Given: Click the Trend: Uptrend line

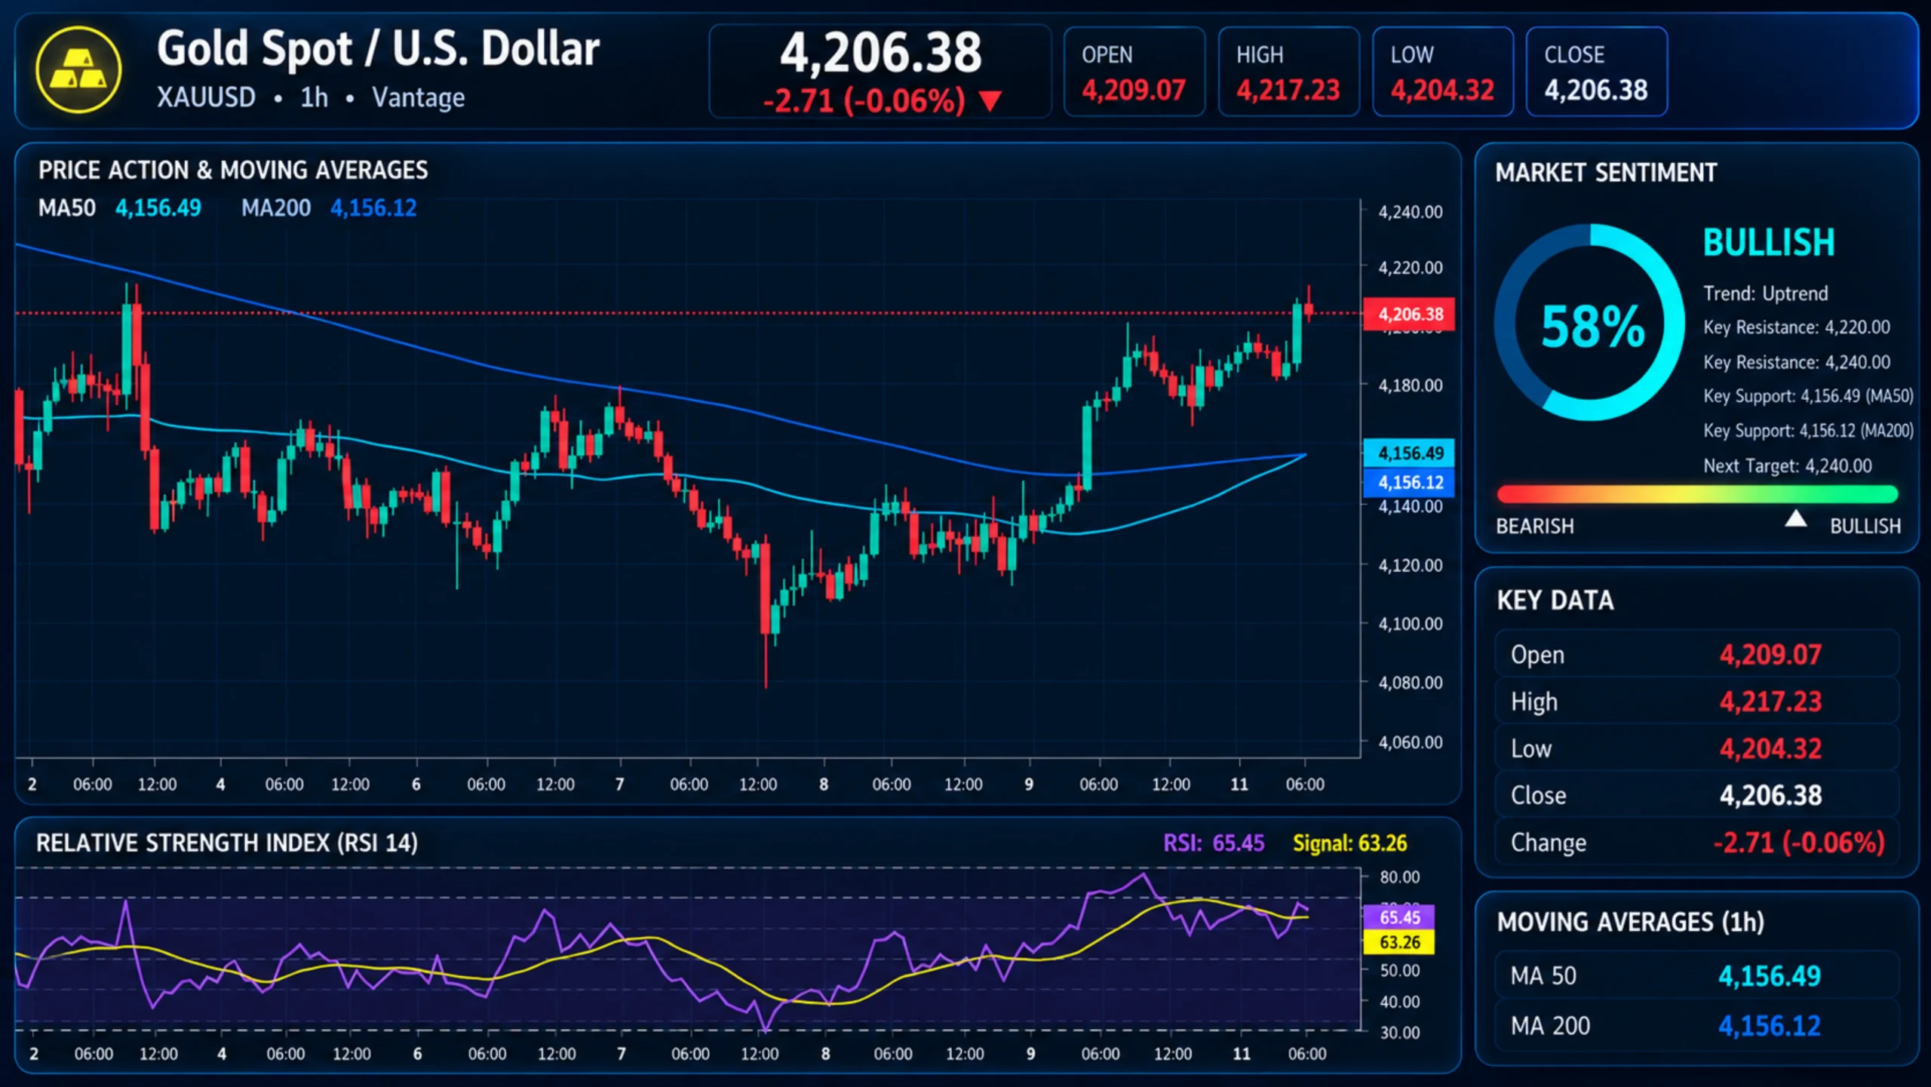Looking at the screenshot, I should coord(1765,293).
